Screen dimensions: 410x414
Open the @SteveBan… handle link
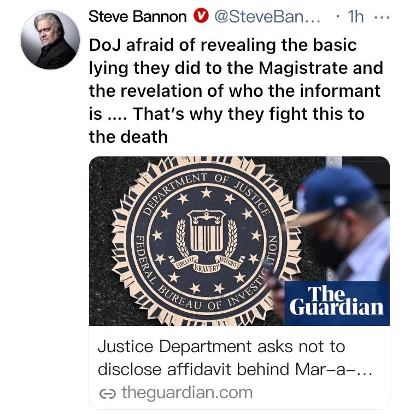coord(267,16)
